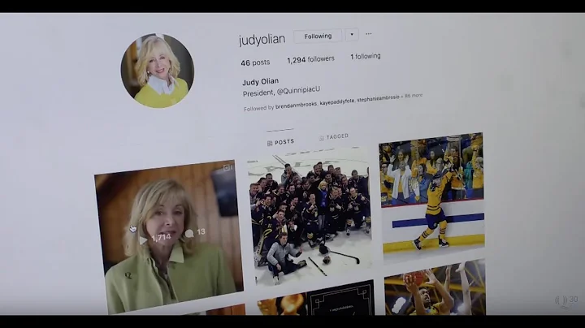Click the play icon showing 1,714 views
Image resolution: width=585 pixels, height=328 pixels.
[143, 240]
